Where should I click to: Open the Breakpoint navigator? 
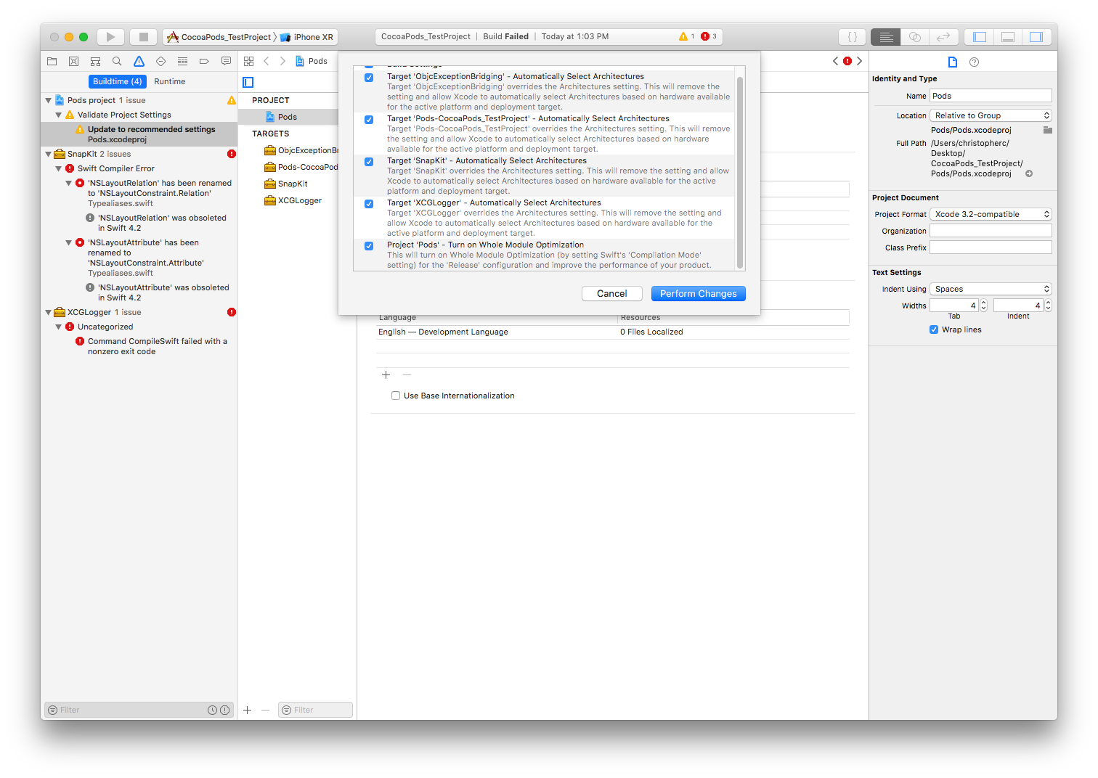coord(204,62)
